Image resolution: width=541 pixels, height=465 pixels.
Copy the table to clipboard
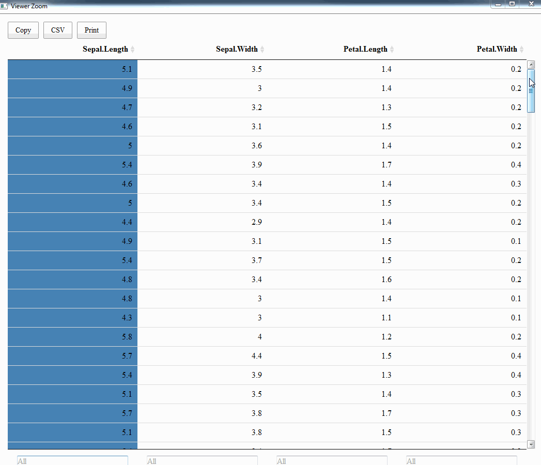23,30
